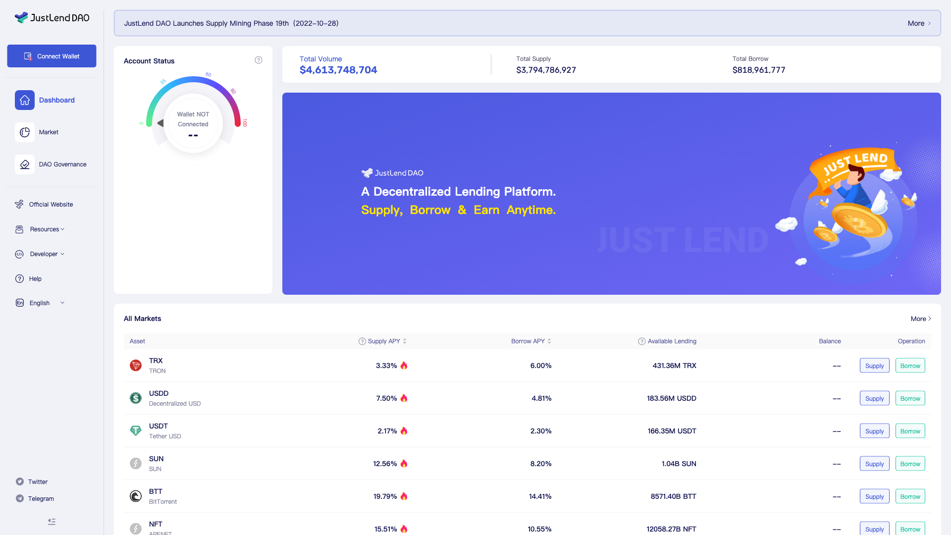Viewport: 951px width, 535px height.
Task: Click the Official Website icon
Action: (x=19, y=204)
